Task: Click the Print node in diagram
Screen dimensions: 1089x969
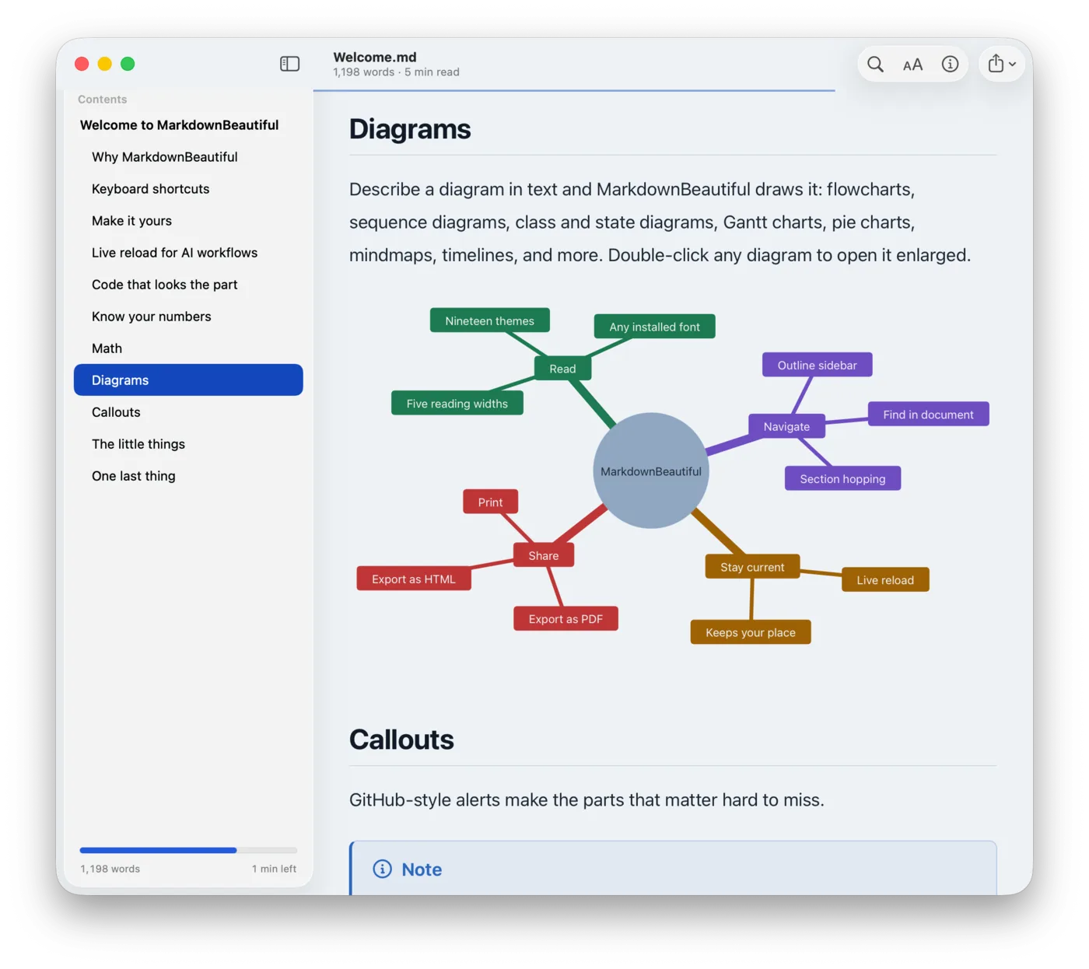Action: [490, 502]
